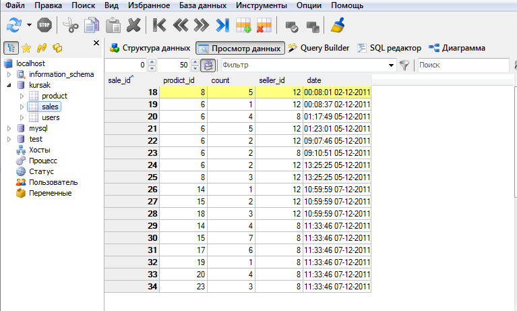
Task: Select localhost in the tree
Action: tap(30, 63)
